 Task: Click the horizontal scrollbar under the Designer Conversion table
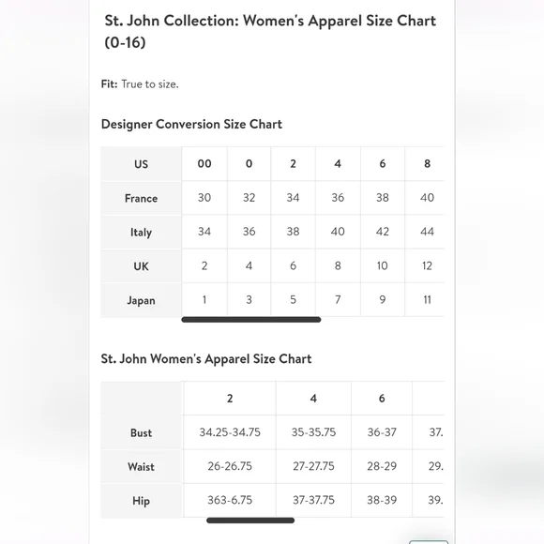click(x=250, y=320)
